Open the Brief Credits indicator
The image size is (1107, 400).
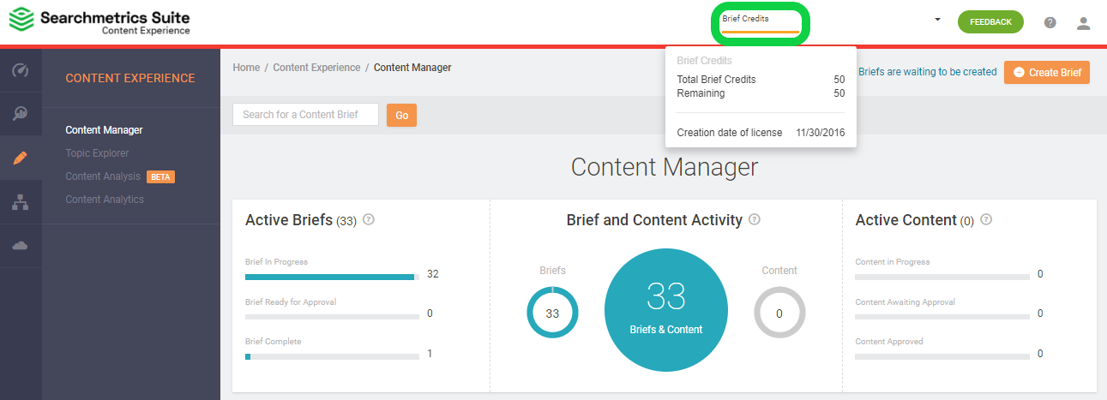(760, 23)
